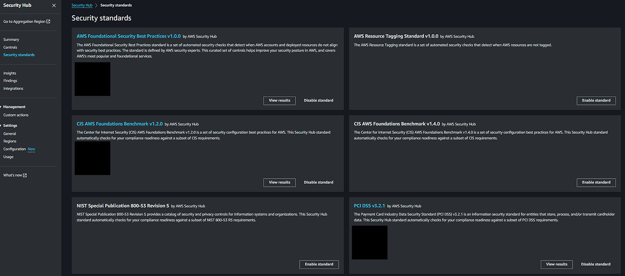Open the Findings page

point(10,81)
